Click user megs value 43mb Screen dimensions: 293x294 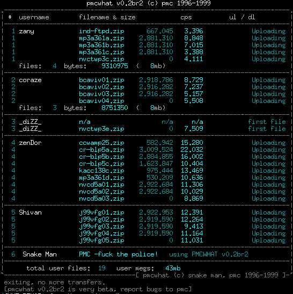click(x=173, y=268)
